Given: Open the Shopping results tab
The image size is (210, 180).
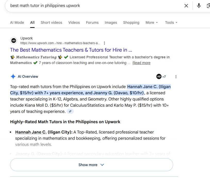Looking at the screenshot, I should [x=131, y=22].
